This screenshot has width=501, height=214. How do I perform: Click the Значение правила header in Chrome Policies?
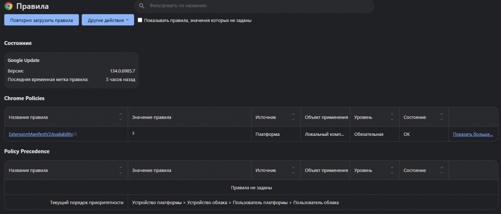tap(152, 117)
